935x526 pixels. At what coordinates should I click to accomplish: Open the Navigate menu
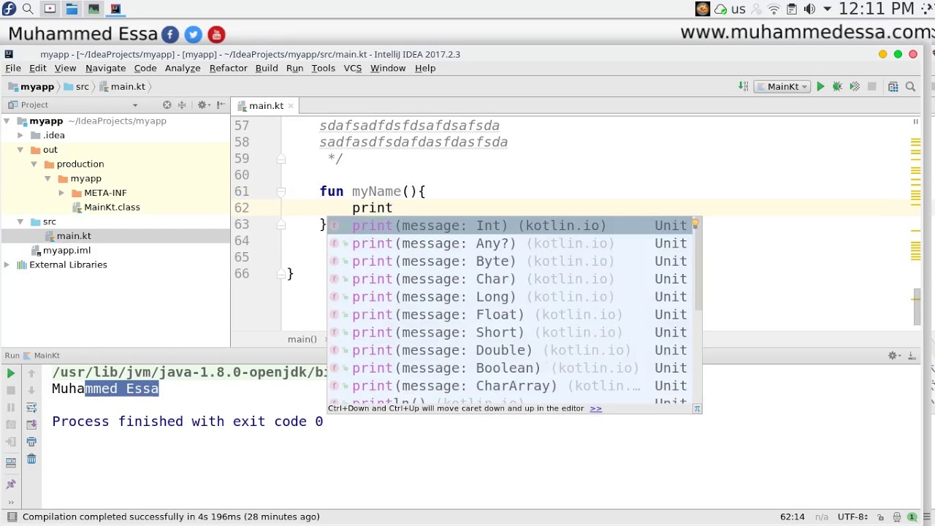(x=105, y=68)
